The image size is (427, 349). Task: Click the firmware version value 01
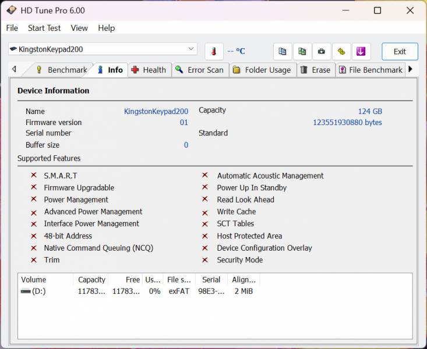[x=184, y=122]
